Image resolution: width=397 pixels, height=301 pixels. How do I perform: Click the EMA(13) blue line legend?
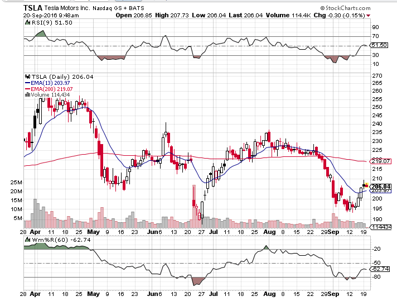coord(27,83)
